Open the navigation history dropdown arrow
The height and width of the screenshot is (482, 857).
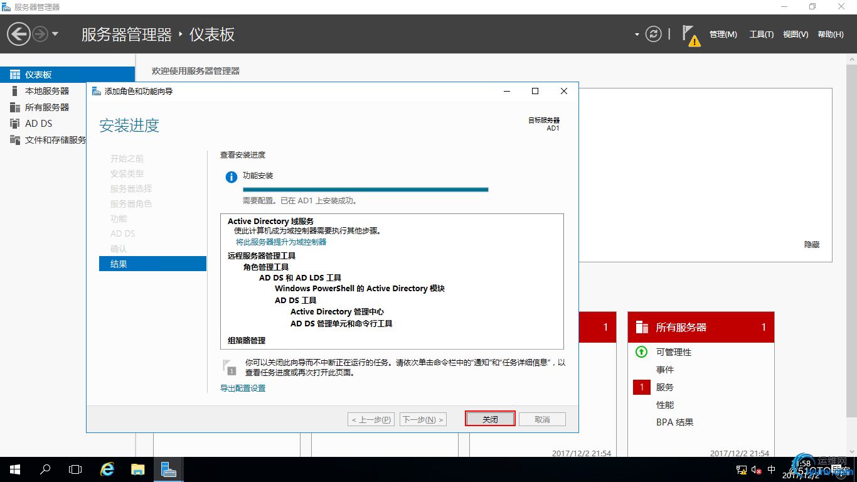(x=55, y=34)
